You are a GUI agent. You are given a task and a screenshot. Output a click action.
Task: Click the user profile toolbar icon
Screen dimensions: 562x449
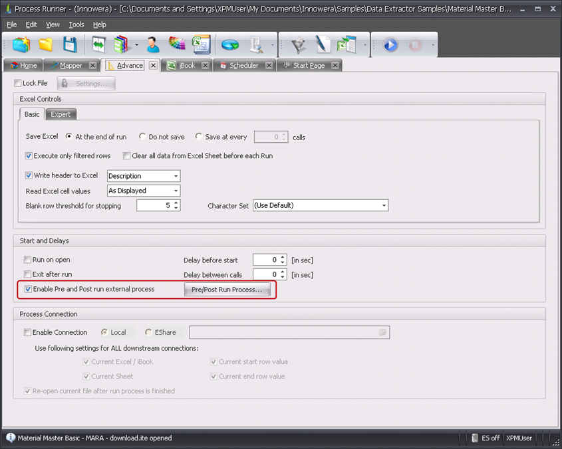coord(154,45)
